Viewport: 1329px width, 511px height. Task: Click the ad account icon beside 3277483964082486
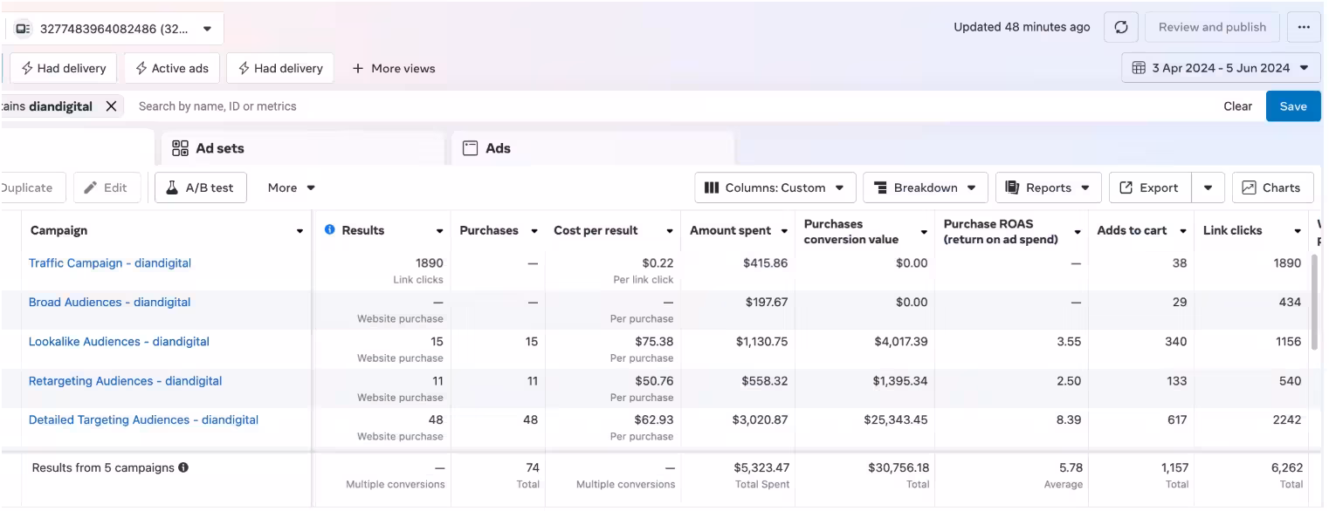pos(24,29)
